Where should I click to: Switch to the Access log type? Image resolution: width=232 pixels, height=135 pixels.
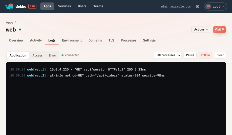[37, 55]
